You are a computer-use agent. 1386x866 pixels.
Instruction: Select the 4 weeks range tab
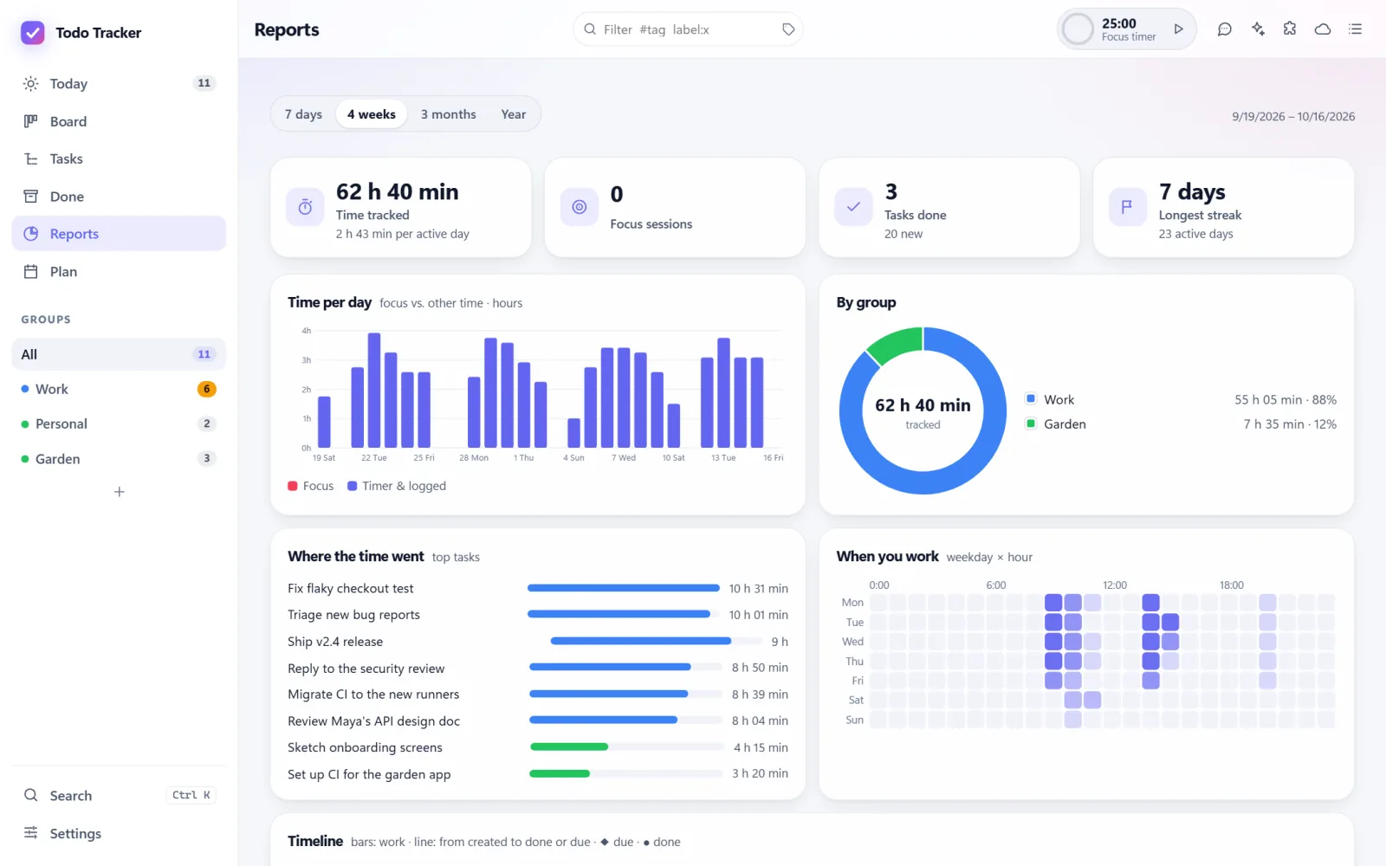pyautogui.click(x=372, y=114)
